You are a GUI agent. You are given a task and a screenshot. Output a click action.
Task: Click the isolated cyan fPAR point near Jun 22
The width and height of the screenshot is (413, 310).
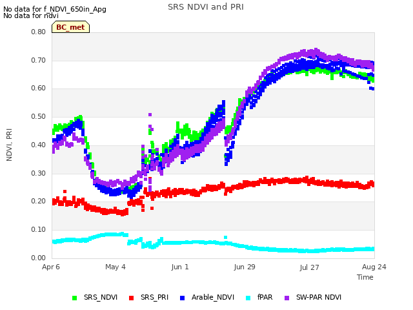pos(225,238)
